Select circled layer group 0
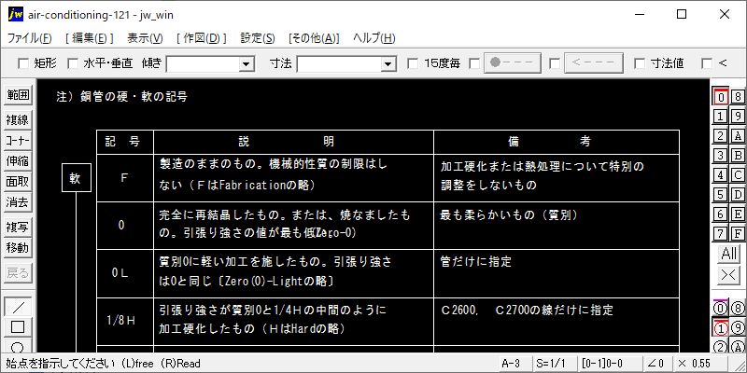747x373 pixels. coord(721,309)
